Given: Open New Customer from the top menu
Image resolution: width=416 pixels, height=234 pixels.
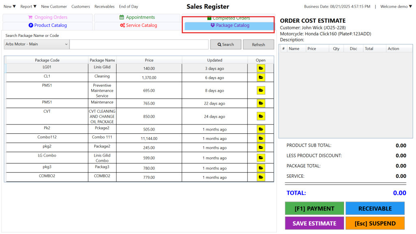Looking at the screenshot, I should click(x=54, y=6).
